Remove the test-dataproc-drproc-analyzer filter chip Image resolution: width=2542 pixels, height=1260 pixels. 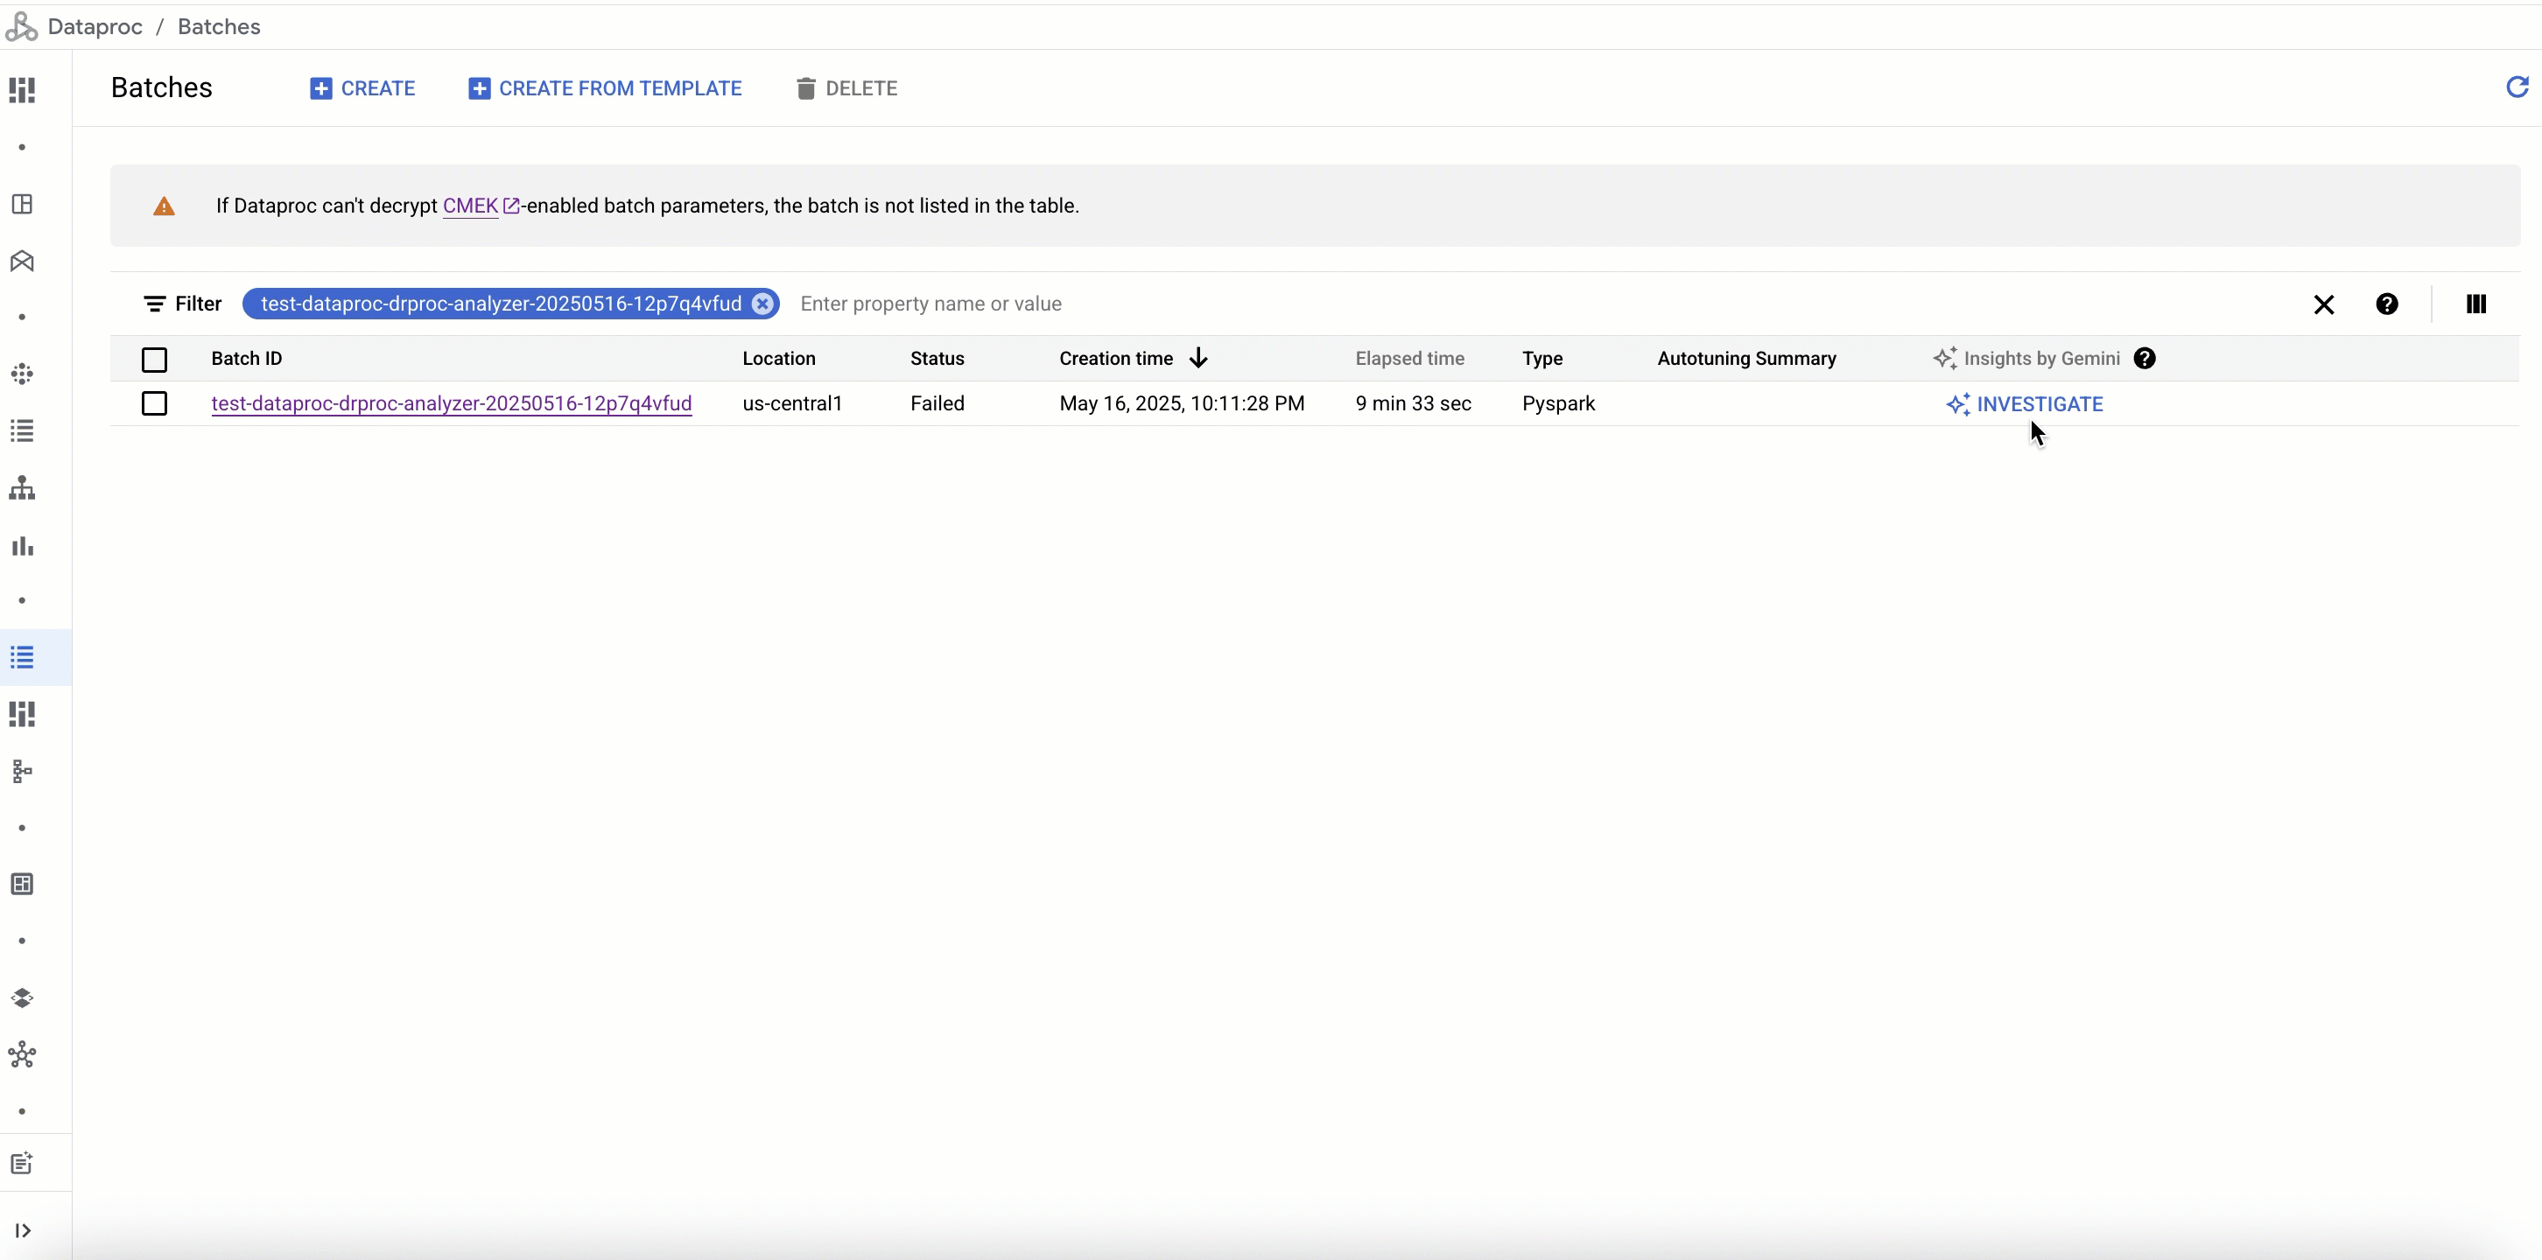[x=762, y=304]
